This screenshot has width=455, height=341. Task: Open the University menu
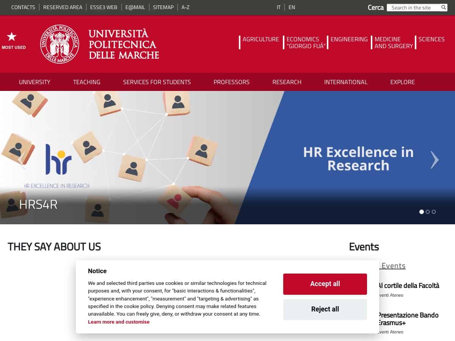35,82
